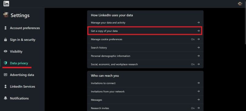Open Invitations to connect setting
This screenshot has height=111, width=246.
click(x=145, y=83)
